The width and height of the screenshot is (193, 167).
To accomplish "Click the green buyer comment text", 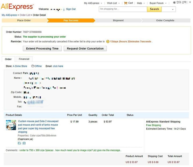I will [70, 150].
